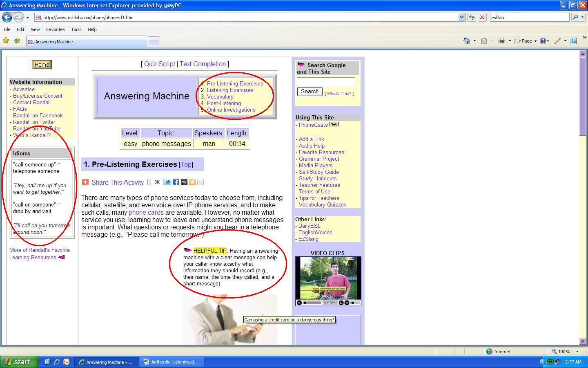The height and width of the screenshot is (368, 588).
Task: Click the page vertical scrollbar down arrow
Action: (x=583, y=341)
